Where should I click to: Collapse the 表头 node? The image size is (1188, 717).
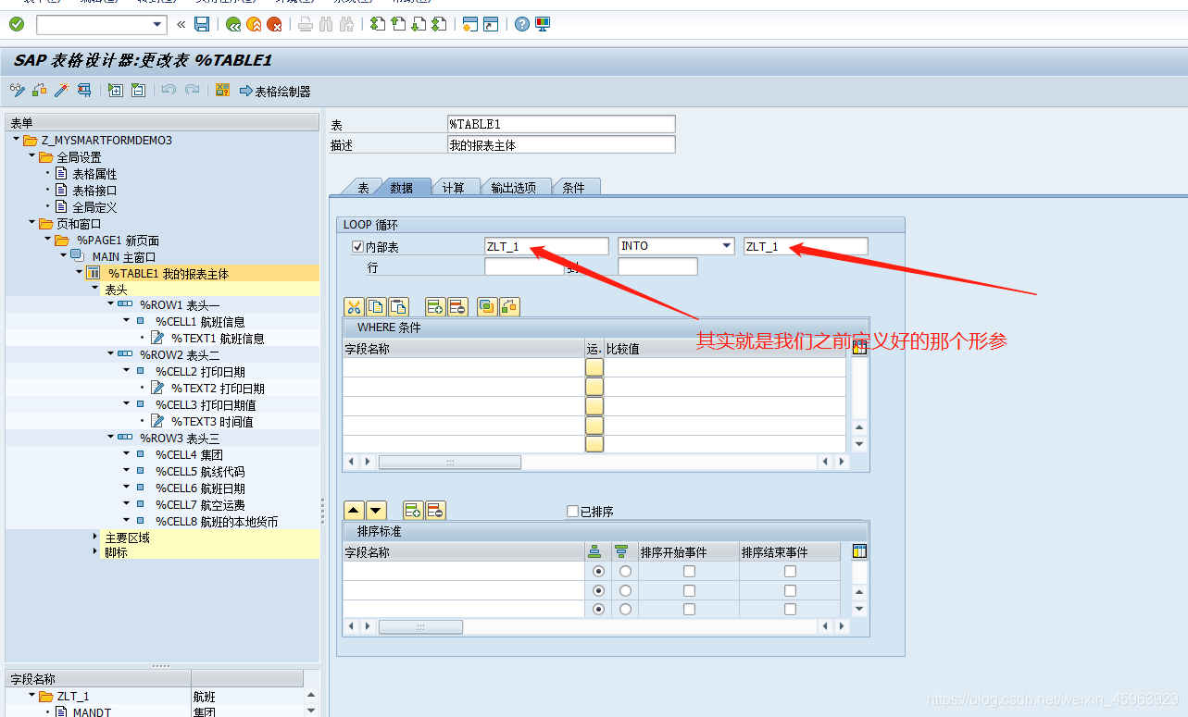pos(95,289)
